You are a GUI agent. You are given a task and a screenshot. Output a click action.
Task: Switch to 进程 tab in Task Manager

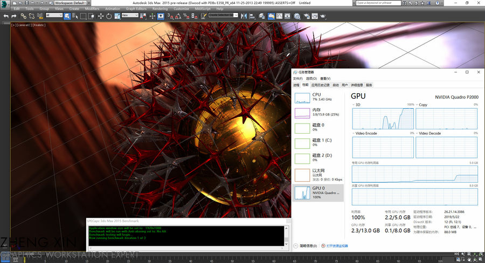click(x=296, y=85)
